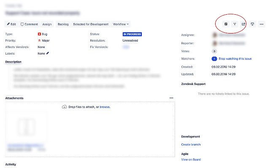Click the browse link to attach files

click(x=105, y=107)
